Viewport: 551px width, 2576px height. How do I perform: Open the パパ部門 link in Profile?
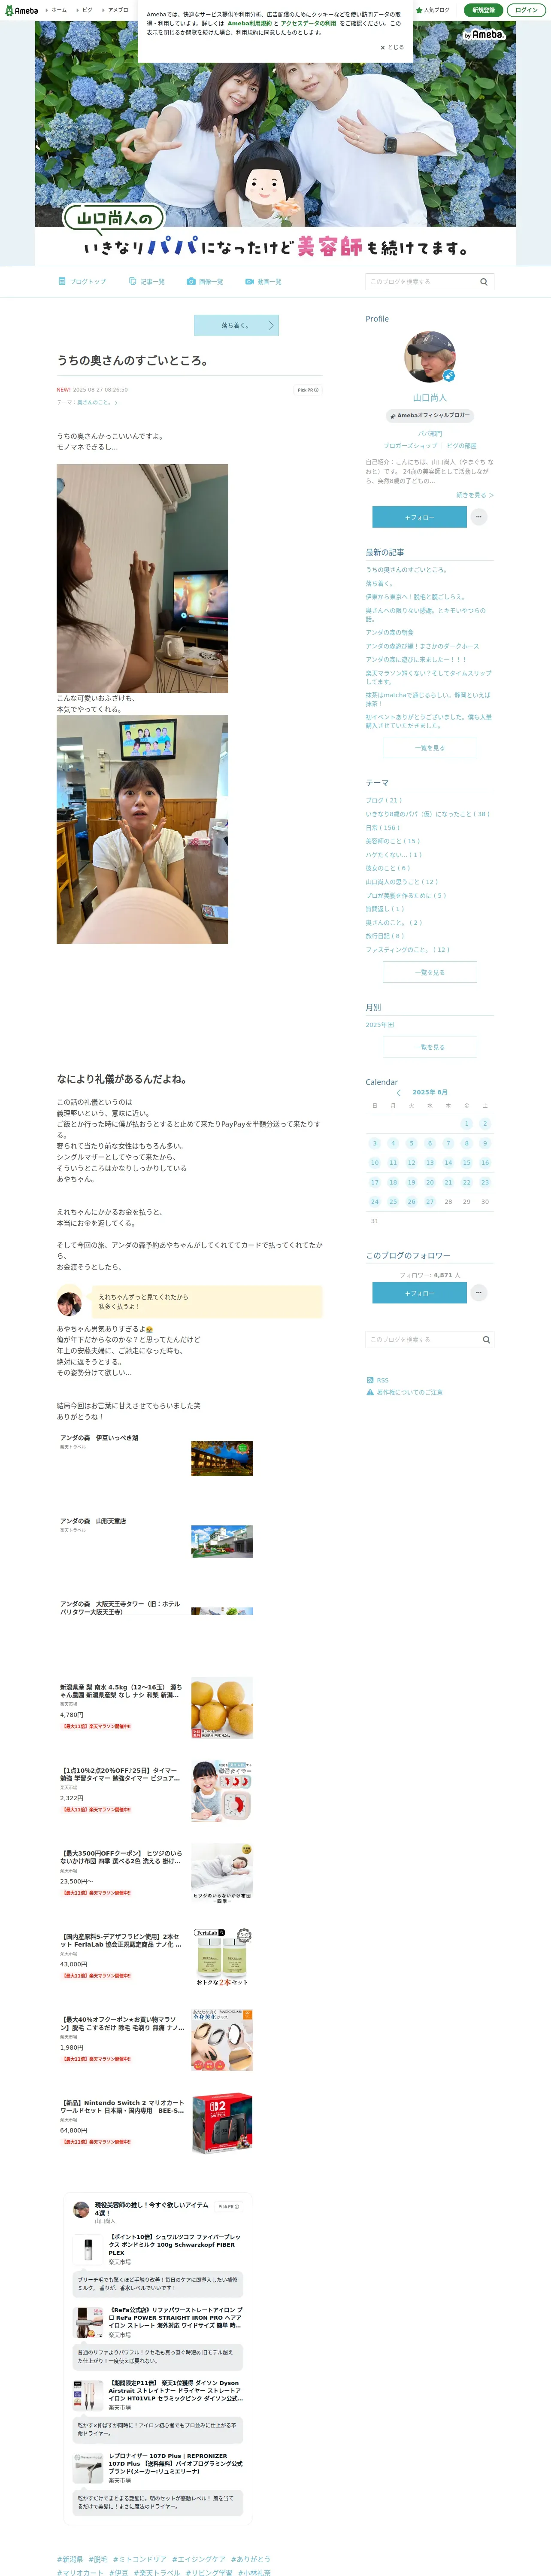(430, 433)
